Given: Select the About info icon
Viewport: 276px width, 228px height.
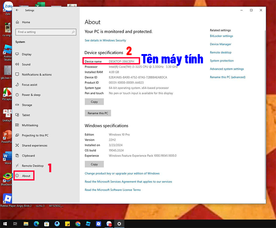Looking at the screenshot, I should click(17, 176).
